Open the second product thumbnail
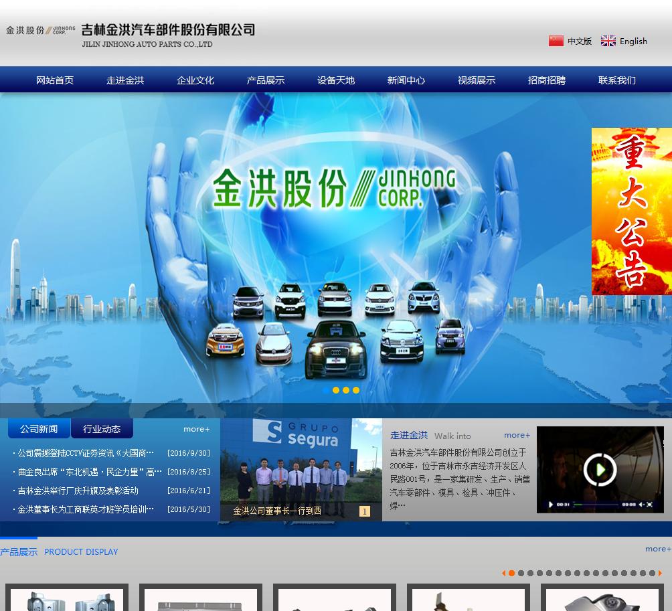 [201, 598]
